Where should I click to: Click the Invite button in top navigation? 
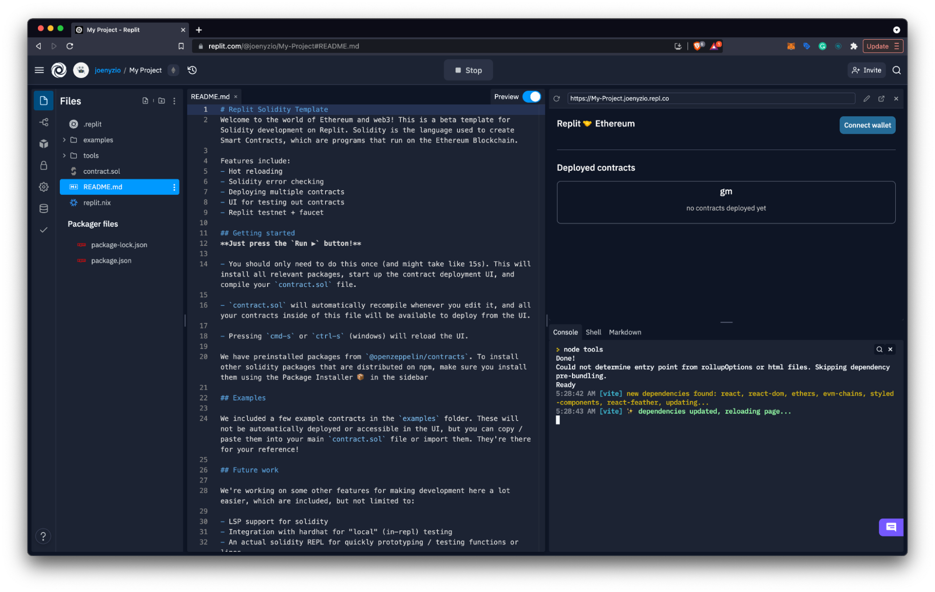[865, 70]
